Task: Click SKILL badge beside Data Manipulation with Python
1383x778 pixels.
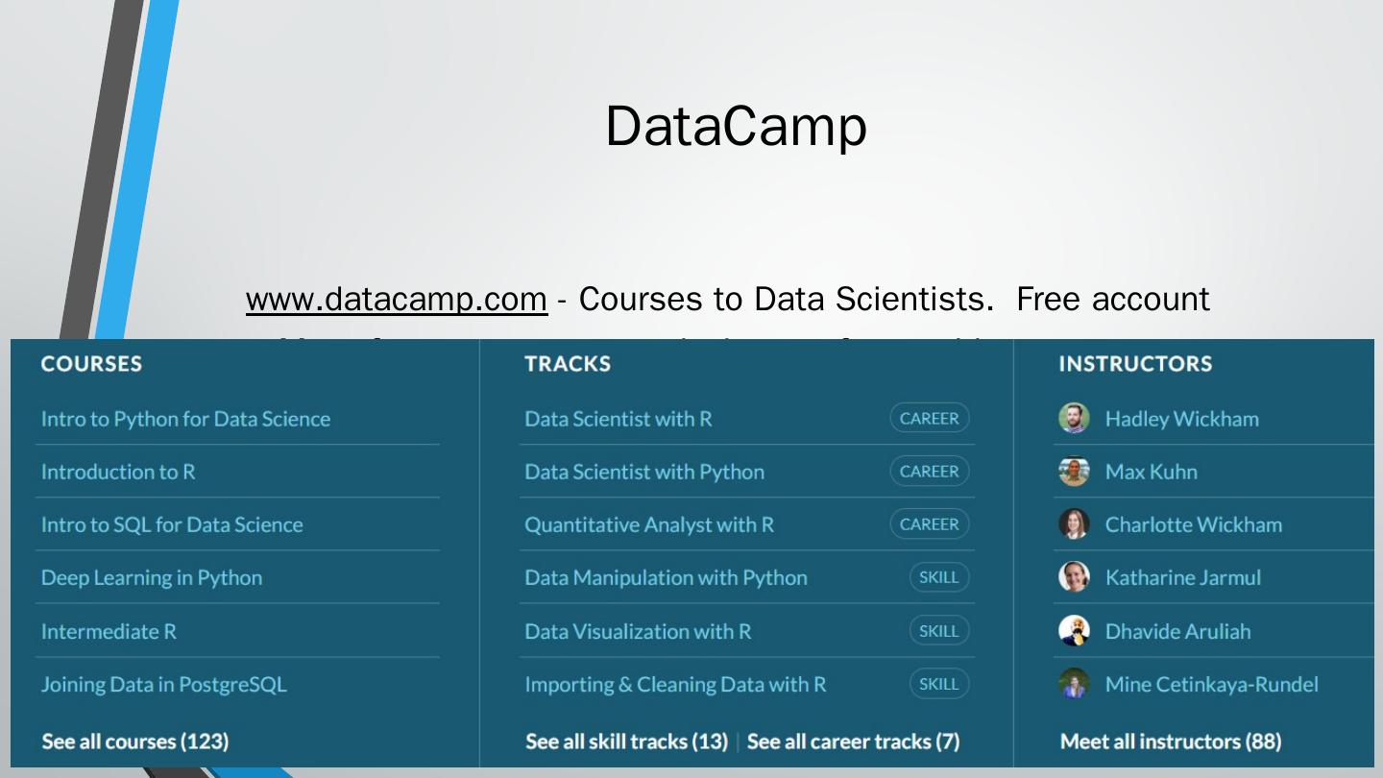Action: (x=938, y=577)
